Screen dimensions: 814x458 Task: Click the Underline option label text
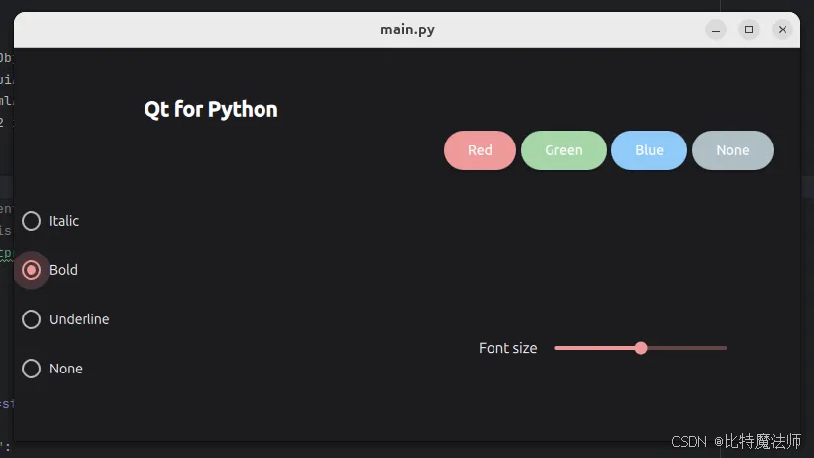[80, 319]
